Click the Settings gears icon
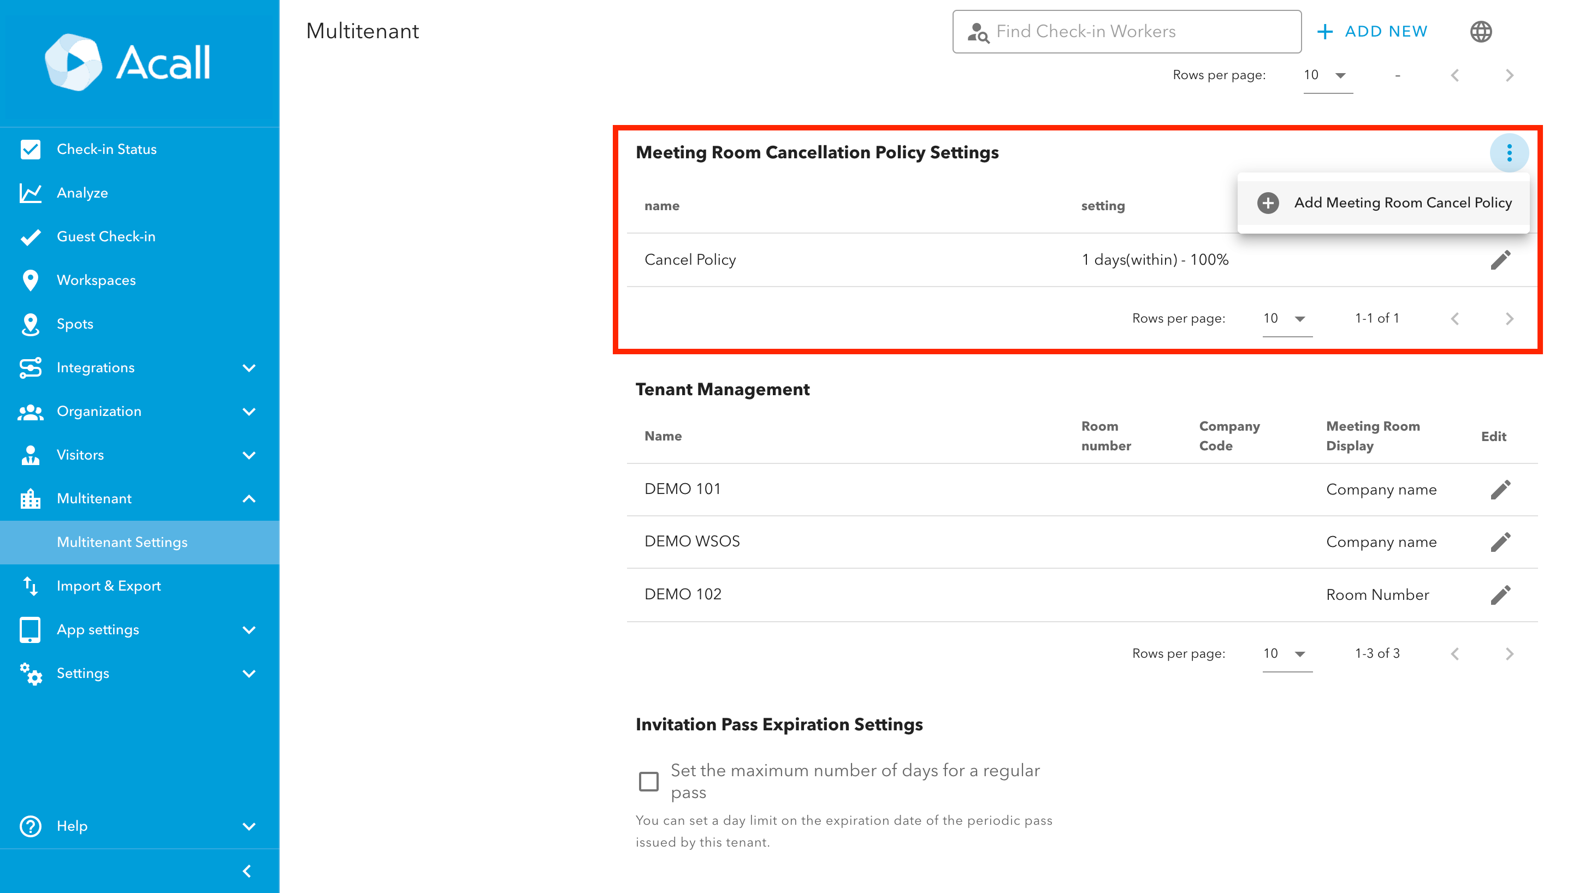 pos(30,674)
